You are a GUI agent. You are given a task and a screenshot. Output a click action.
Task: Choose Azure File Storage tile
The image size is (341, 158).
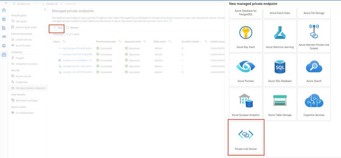314,13
